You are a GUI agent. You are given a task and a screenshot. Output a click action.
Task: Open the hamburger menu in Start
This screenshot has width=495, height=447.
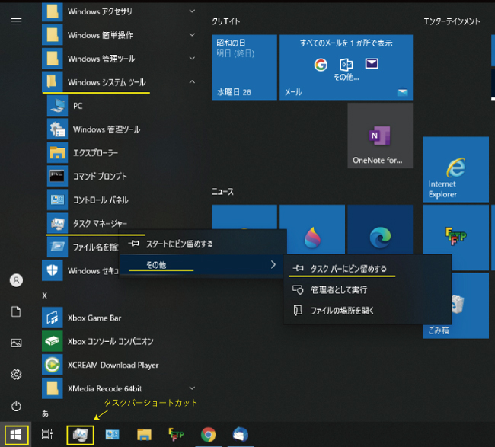point(16,21)
